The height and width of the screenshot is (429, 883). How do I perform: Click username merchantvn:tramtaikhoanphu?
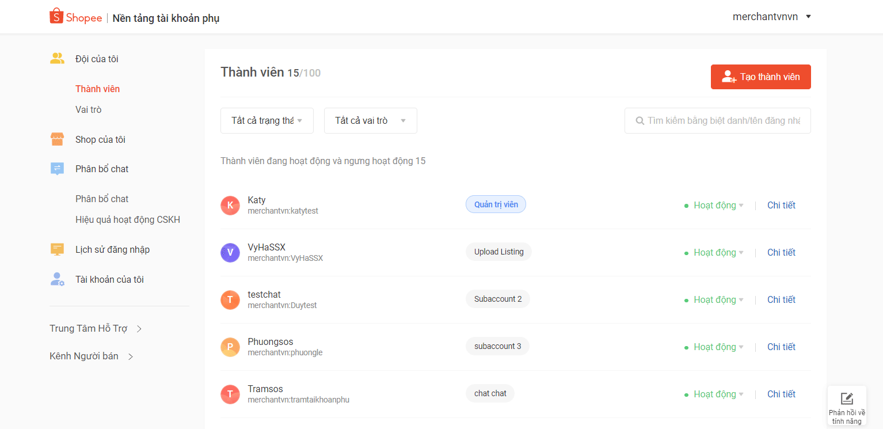pyautogui.click(x=298, y=400)
